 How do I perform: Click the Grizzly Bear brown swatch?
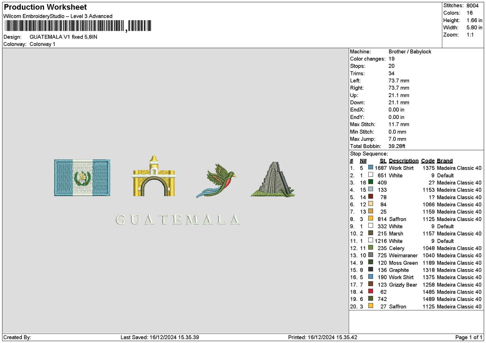(370, 284)
